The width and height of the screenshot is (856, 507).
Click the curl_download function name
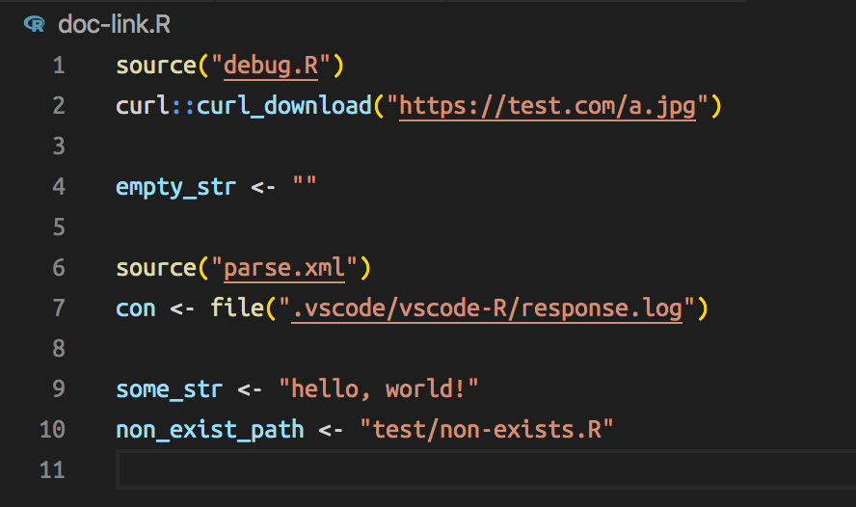284,106
